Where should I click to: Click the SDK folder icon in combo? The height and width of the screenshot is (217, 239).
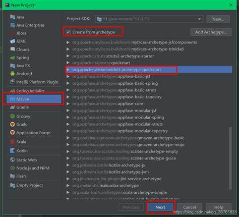(99, 19)
